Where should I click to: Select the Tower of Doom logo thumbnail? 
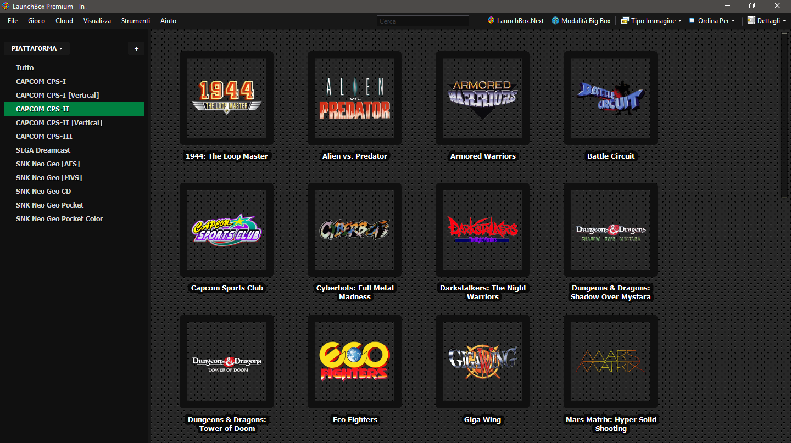227,361
